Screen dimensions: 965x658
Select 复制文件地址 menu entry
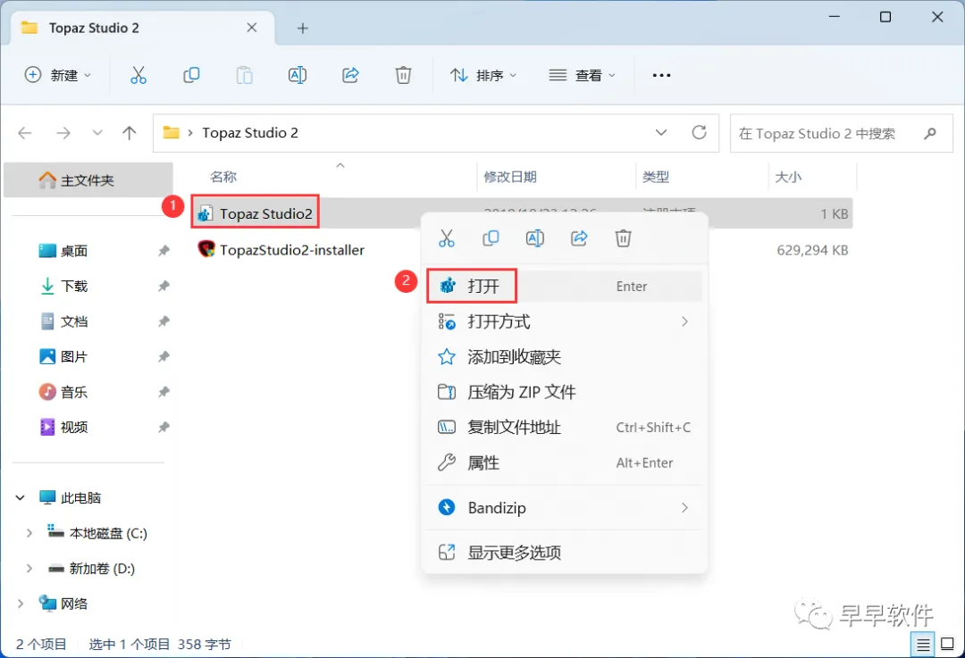click(x=565, y=427)
